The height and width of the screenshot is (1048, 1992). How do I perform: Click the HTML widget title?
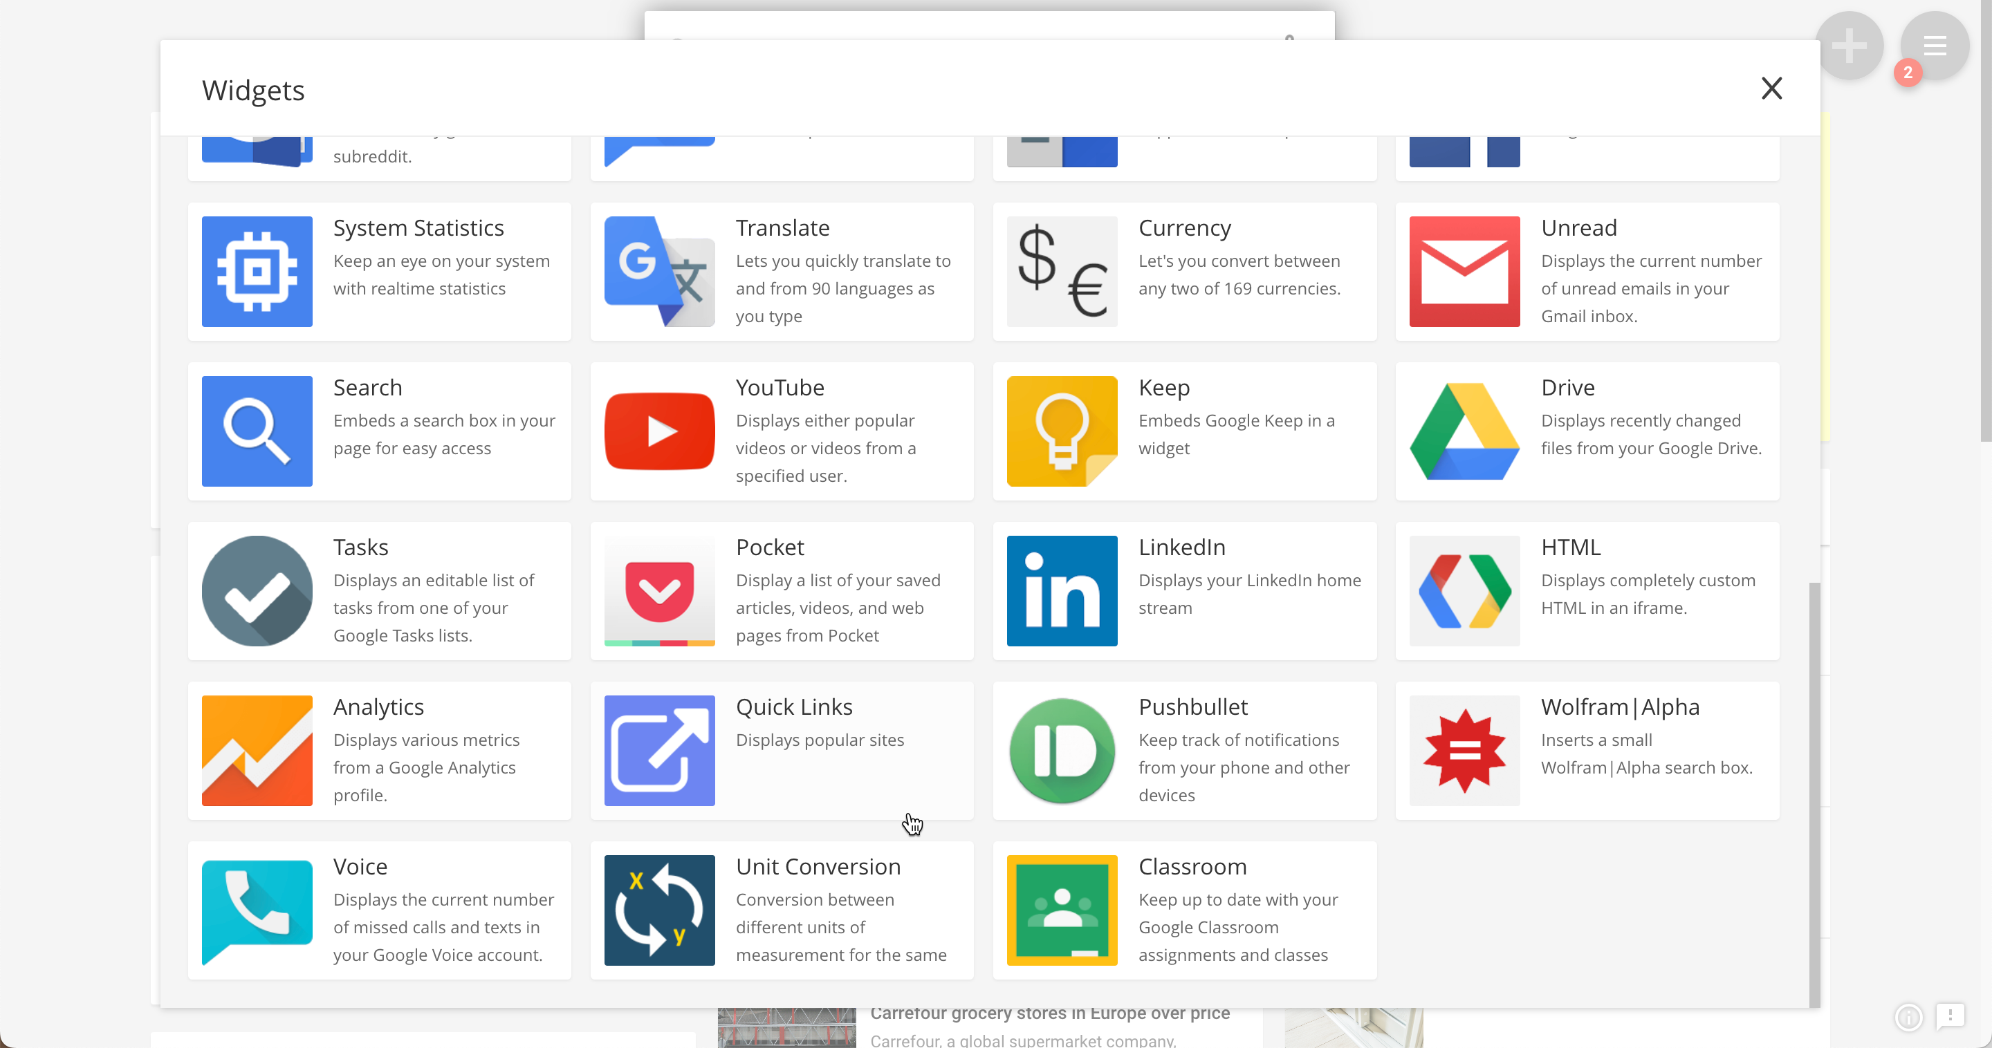point(1571,548)
